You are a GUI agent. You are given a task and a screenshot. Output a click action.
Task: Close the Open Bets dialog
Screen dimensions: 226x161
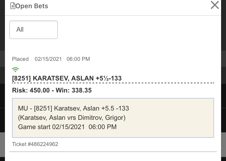[x=215, y=5]
